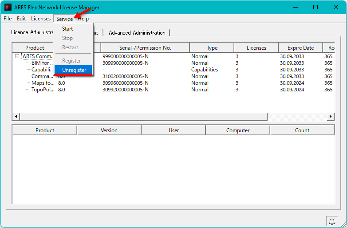Viewport: 347px width, 228px height.
Task: Select the Comma... tree item
Action: (42, 76)
